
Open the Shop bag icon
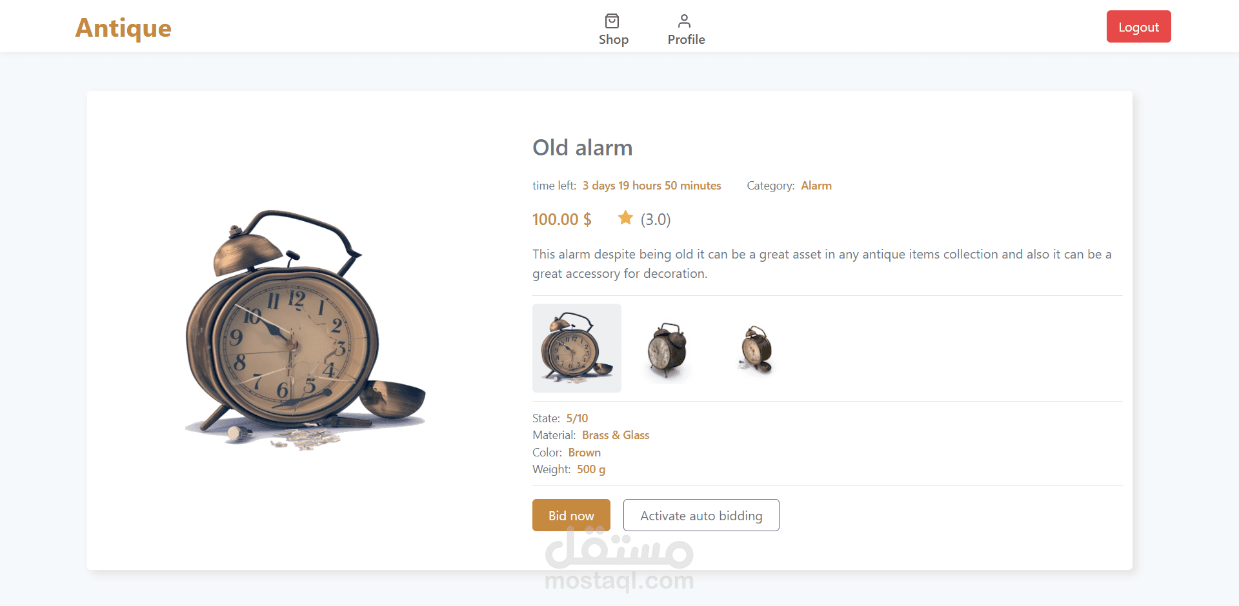612,21
